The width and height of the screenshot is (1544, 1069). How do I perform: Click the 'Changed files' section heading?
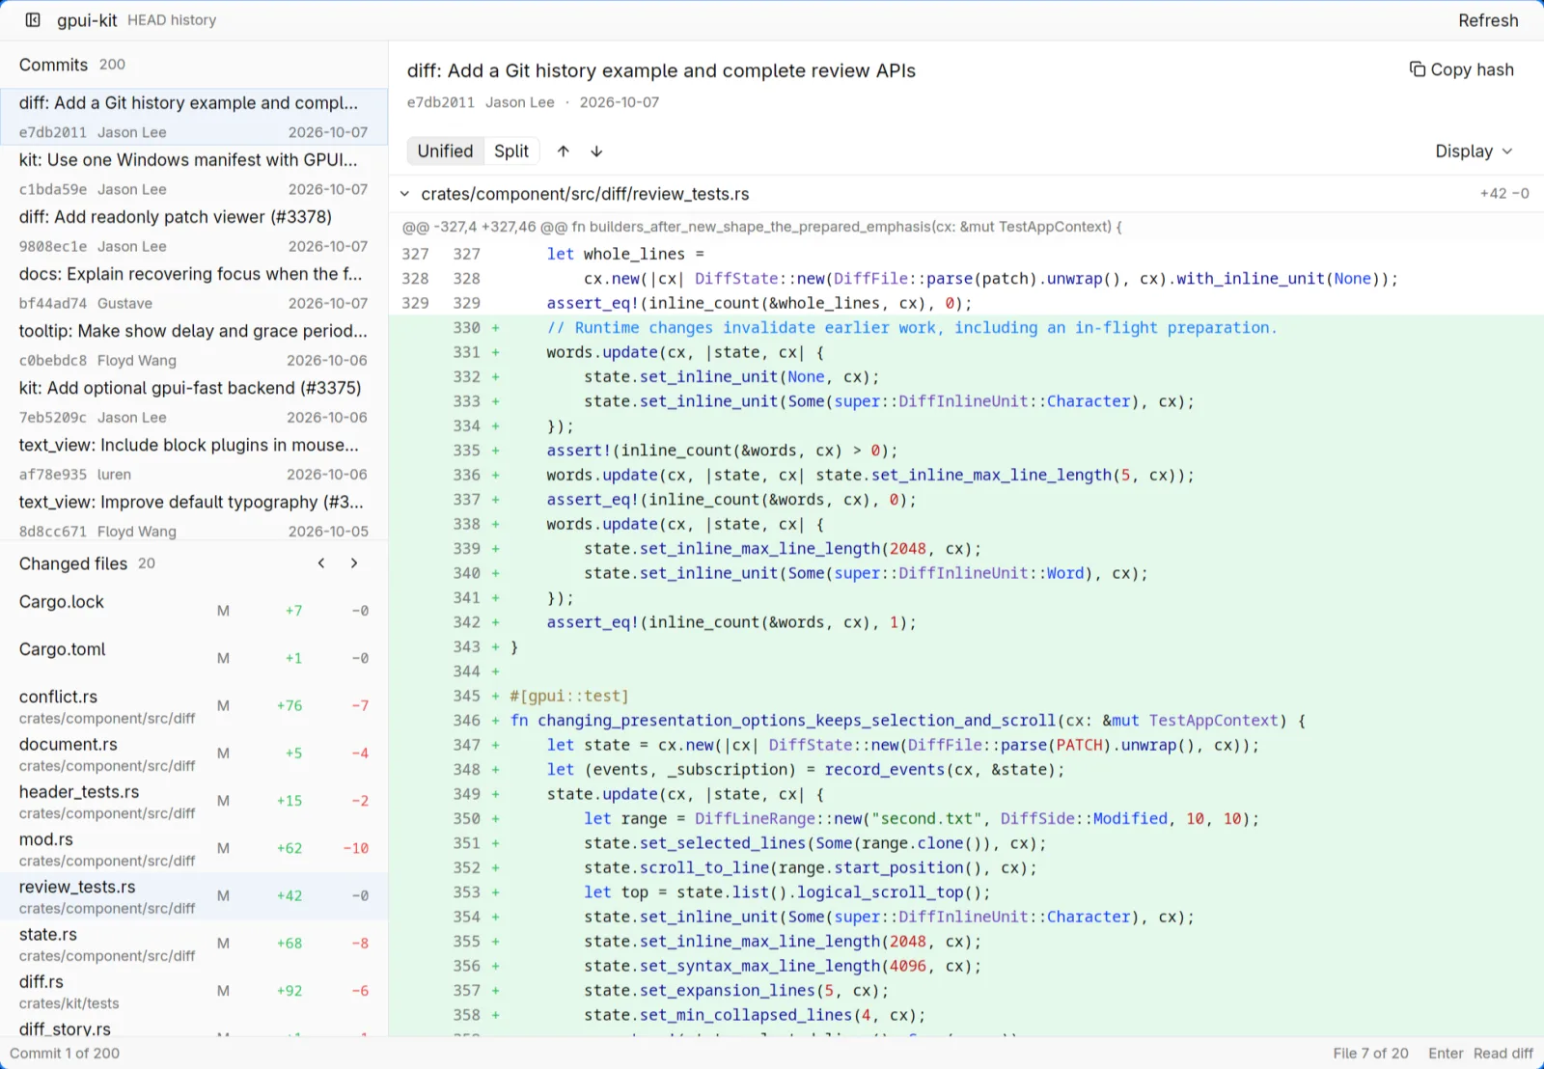click(x=73, y=563)
